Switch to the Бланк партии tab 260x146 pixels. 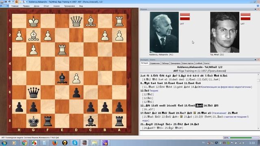pos(188,63)
